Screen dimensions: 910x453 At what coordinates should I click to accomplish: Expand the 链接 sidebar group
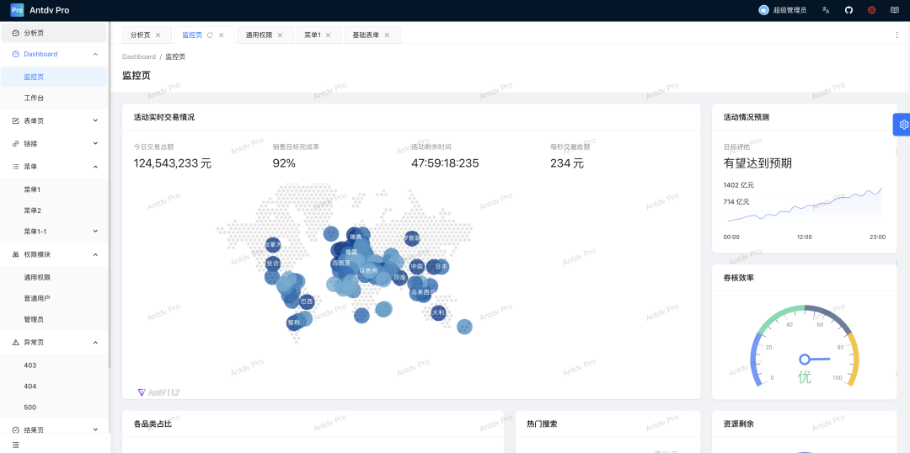point(96,143)
